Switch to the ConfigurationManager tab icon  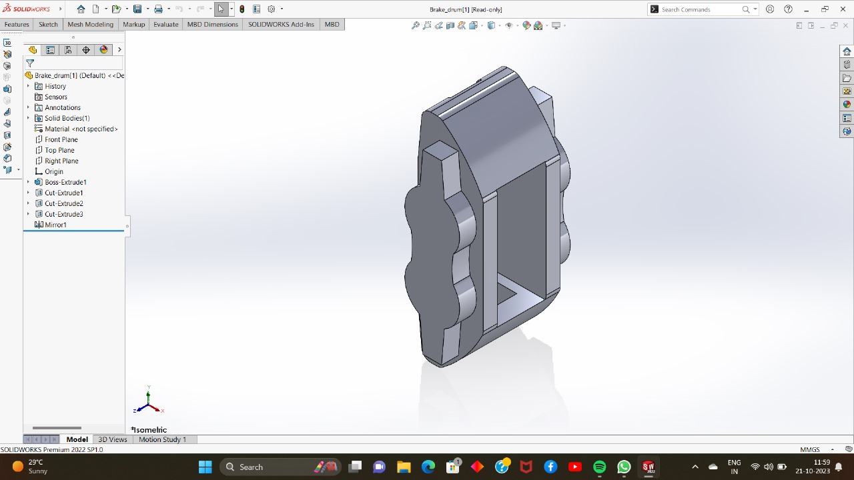click(x=68, y=50)
